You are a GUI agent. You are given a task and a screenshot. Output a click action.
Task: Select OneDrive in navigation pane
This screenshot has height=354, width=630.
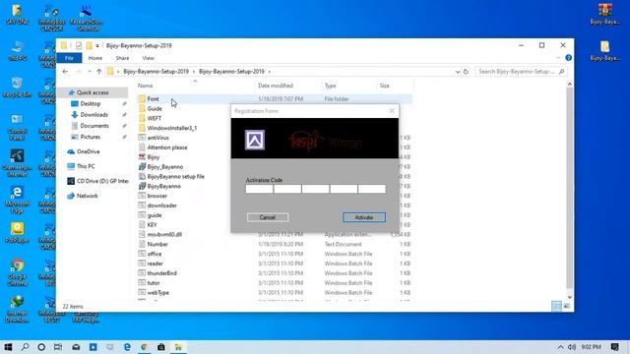point(88,151)
